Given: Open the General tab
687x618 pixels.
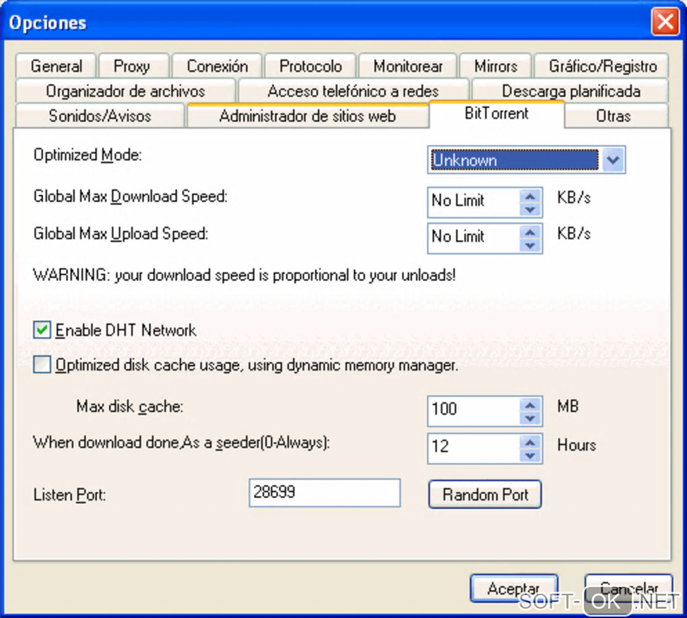Looking at the screenshot, I should tap(56, 66).
